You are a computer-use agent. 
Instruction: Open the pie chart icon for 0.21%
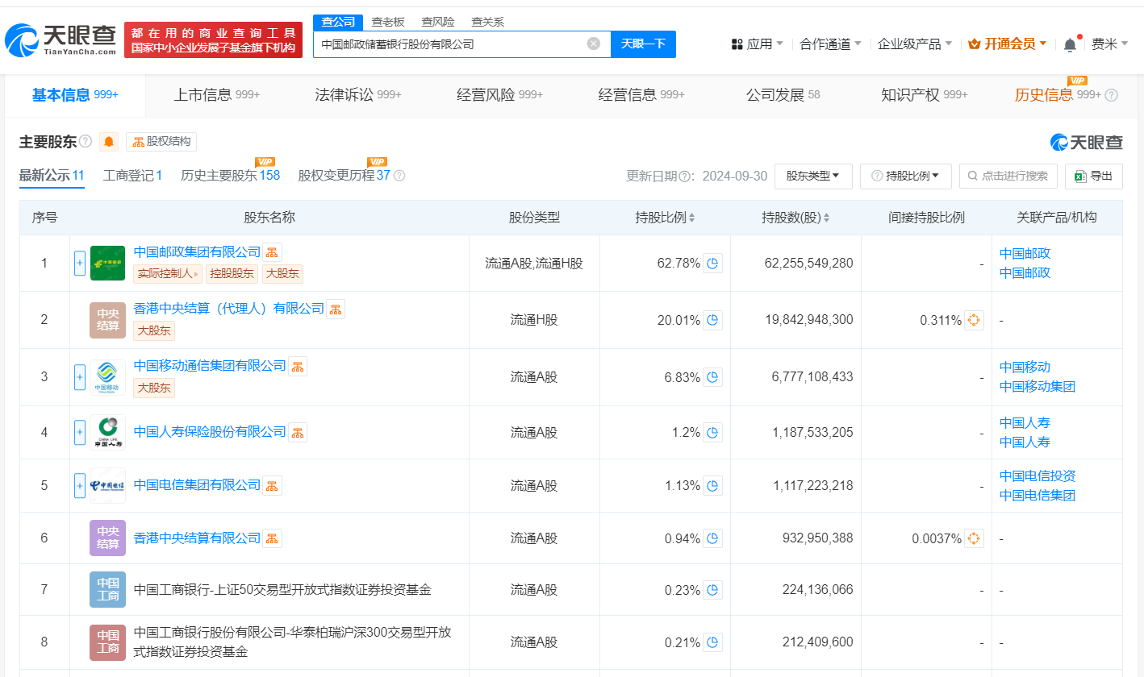tap(712, 642)
